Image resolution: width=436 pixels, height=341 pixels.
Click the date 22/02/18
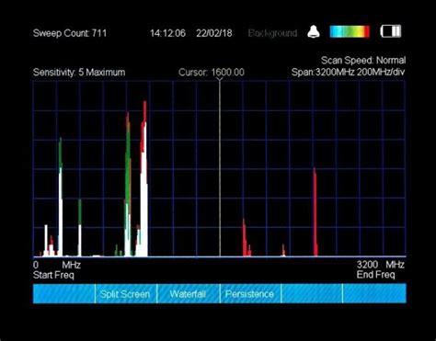point(214,33)
